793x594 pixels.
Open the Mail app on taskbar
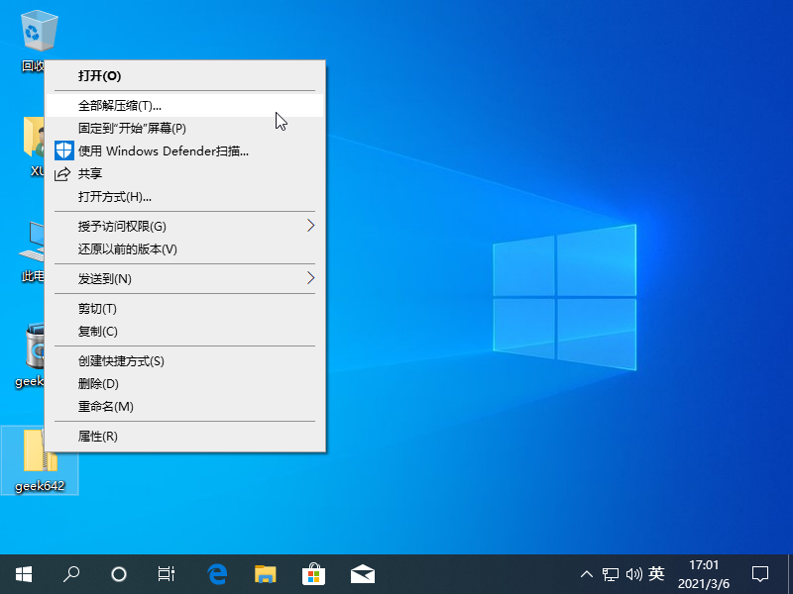pos(362,573)
